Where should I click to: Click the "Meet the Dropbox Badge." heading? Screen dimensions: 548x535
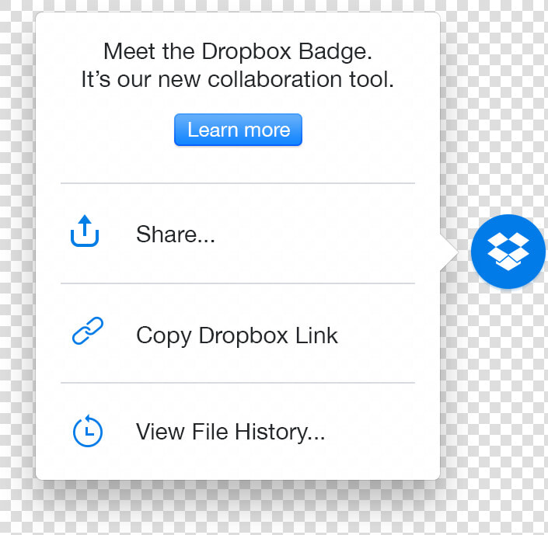point(238,51)
